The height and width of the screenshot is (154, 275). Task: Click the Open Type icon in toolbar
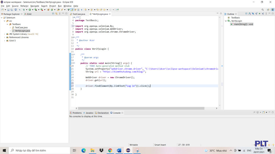(58, 10)
